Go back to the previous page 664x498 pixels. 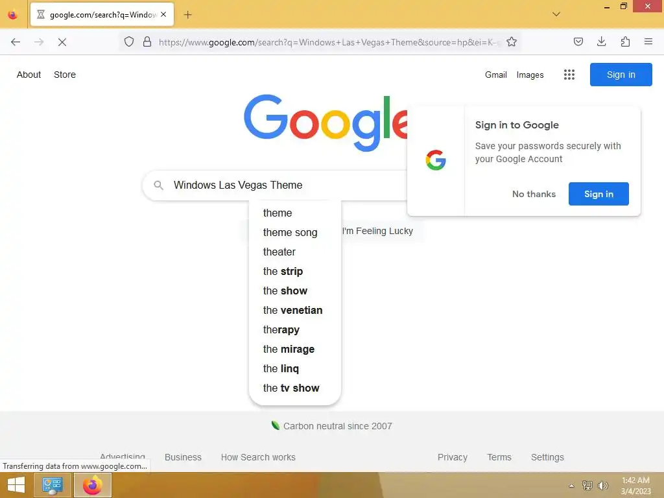tap(16, 42)
